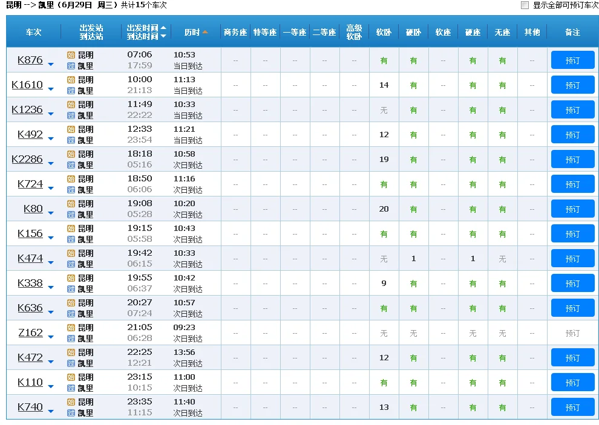Sort by 到达时间 descending arrow
Viewport: 599px width, 425px height.
(x=163, y=36)
